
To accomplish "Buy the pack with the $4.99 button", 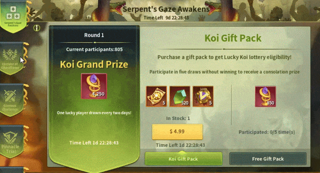I will (x=177, y=131).
